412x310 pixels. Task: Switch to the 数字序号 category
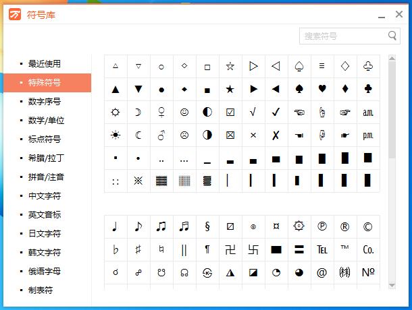(x=45, y=102)
